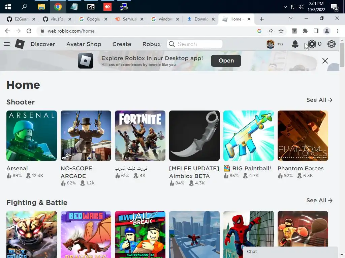
Task: Open the Avatar Shop page
Action: (x=84, y=44)
